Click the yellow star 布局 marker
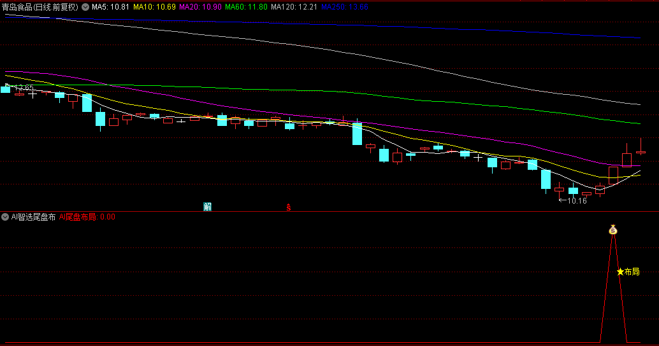This screenshot has width=659, height=346. pos(628,272)
